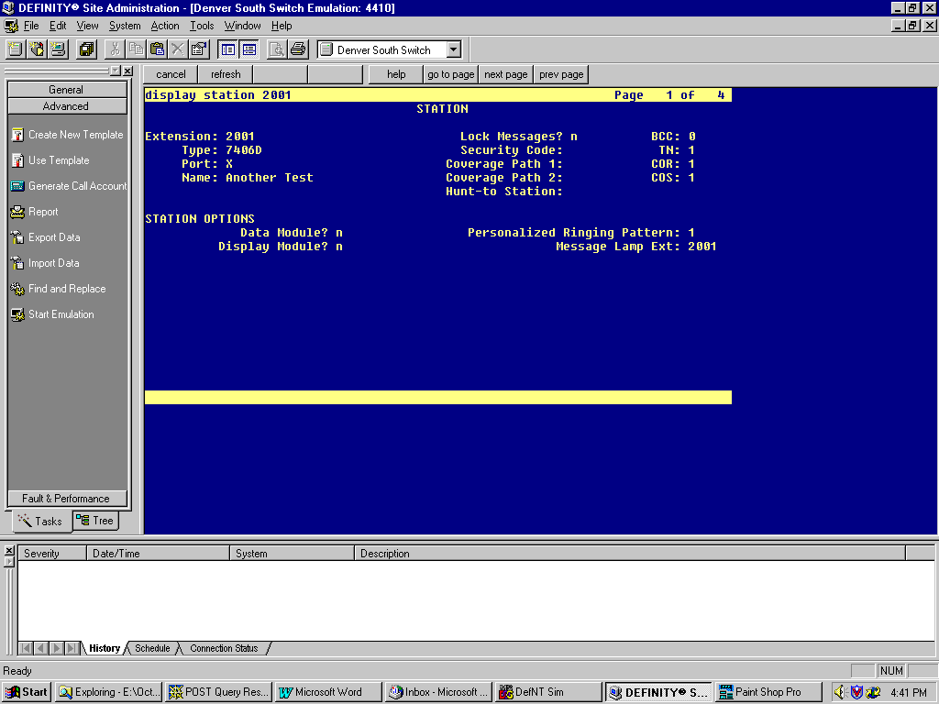Toggle the second blue pane-view toolbar button

tap(249, 49)
